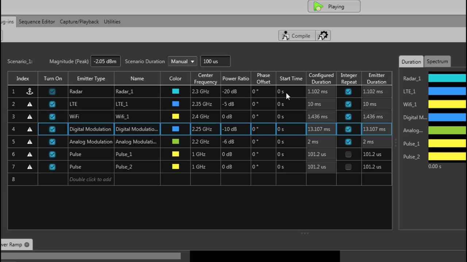
Task: Click the green play icon in the Playing indicator
Action: pyautogui.click(x=317, y=7)
